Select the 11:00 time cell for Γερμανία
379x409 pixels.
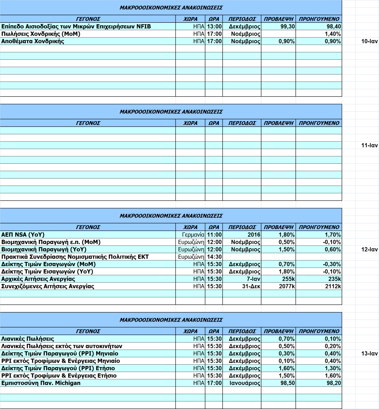(x=214, y=235)
